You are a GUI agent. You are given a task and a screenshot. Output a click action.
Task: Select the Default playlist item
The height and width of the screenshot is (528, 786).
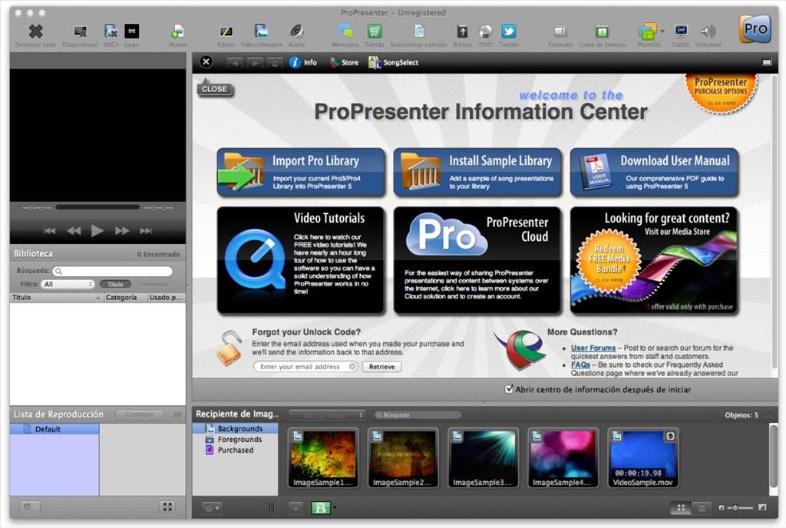pyautogui.click(x=54, y=429)
